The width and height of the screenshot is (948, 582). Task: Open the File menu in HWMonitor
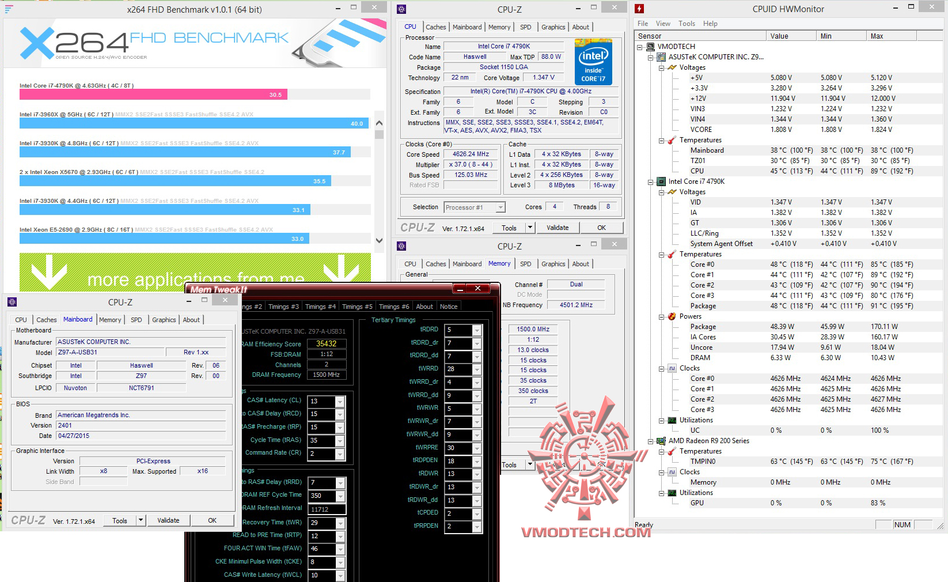(643, 24)
